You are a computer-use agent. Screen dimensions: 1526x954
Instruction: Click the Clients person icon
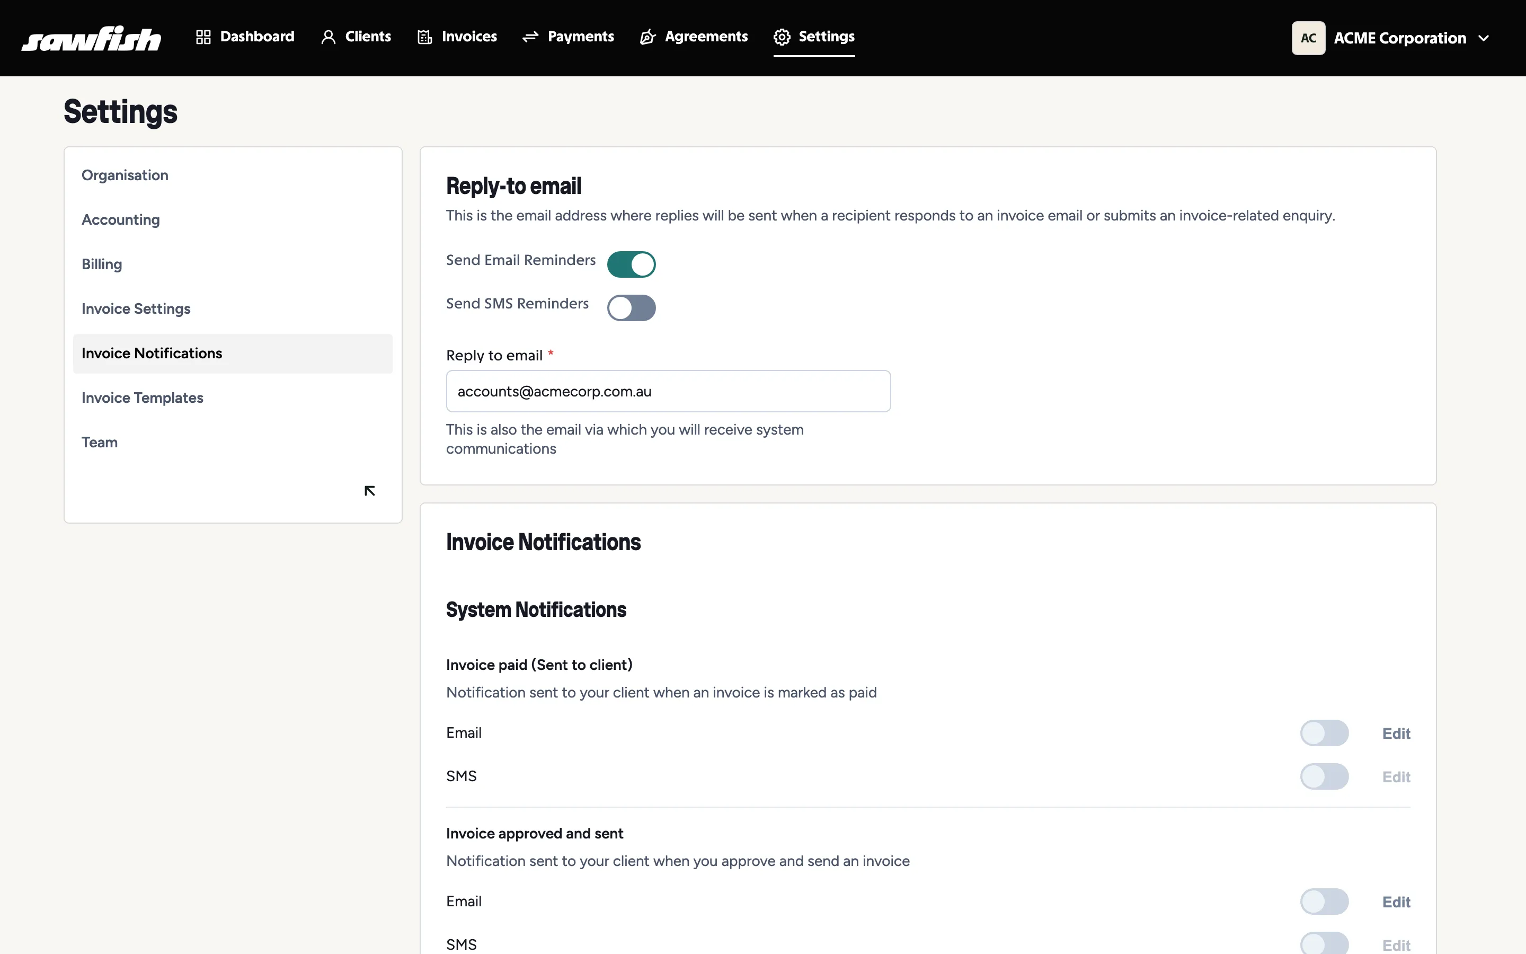click(328, 37)
